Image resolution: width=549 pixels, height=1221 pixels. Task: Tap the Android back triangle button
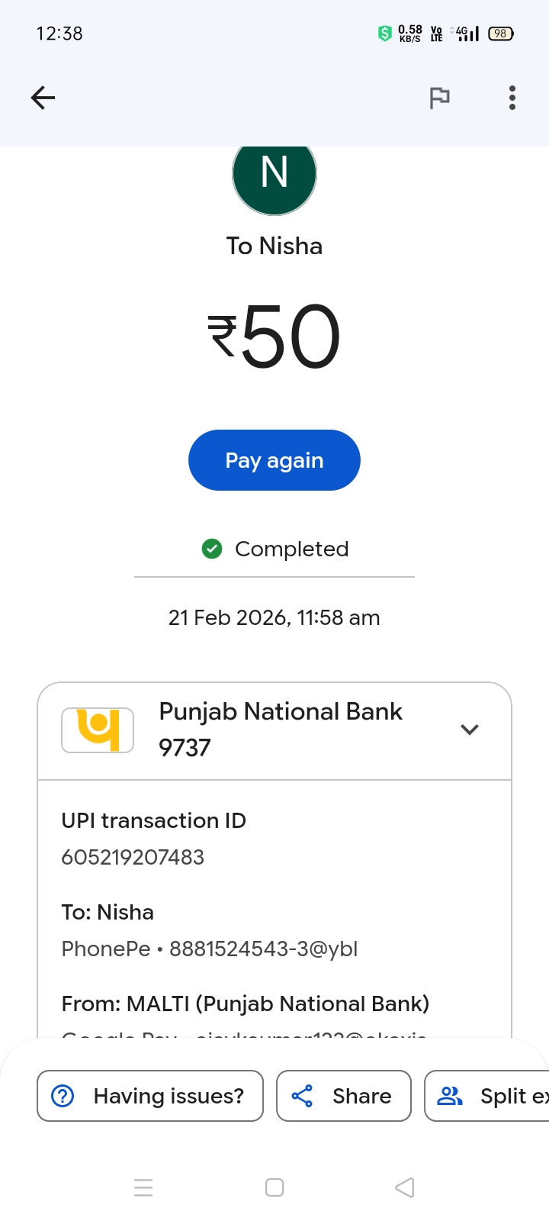[x=405, y=1187]
